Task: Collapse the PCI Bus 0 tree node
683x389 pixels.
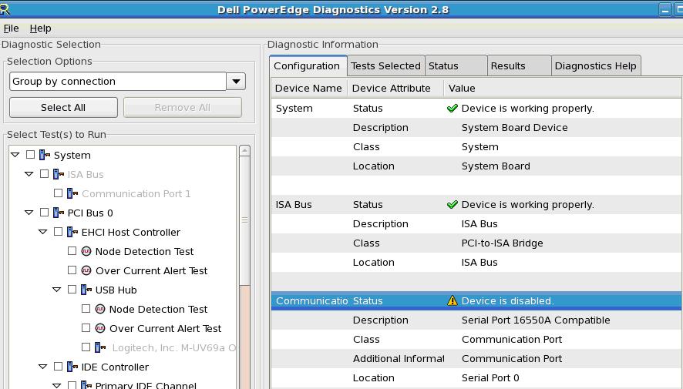Action: 29,213
